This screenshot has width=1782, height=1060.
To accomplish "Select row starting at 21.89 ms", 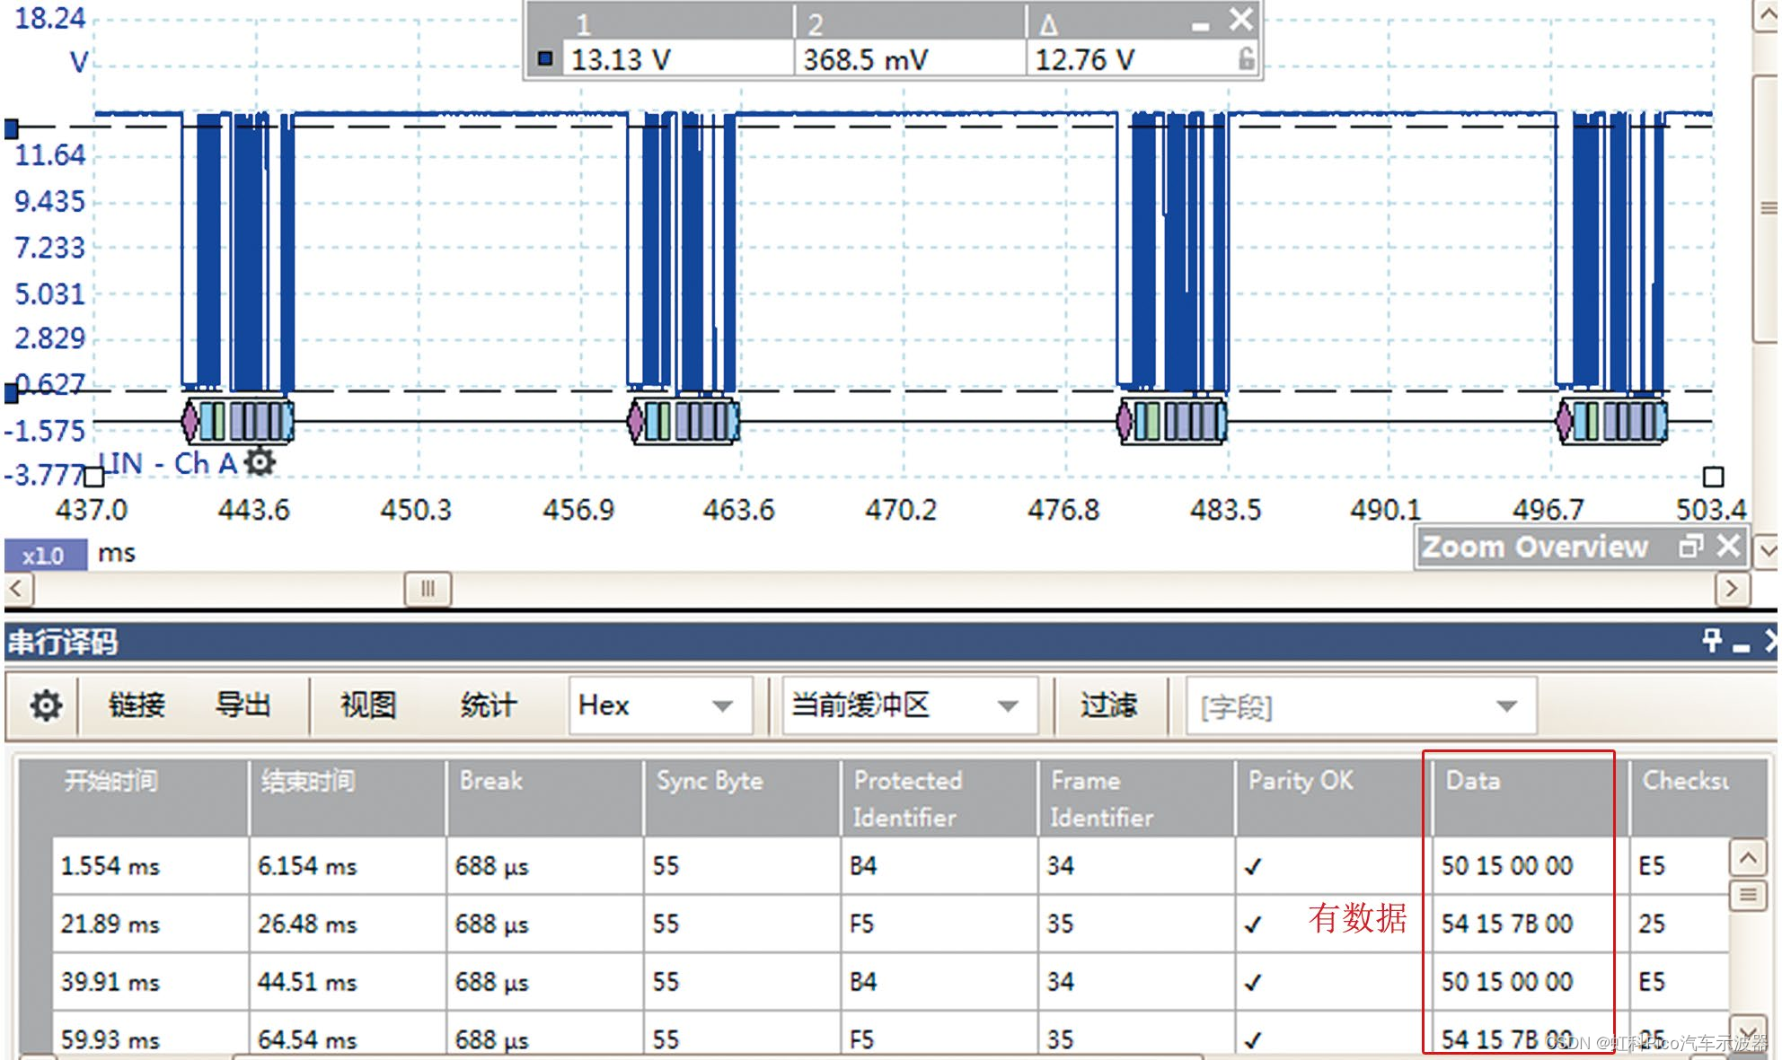I will tap(891, 924).
